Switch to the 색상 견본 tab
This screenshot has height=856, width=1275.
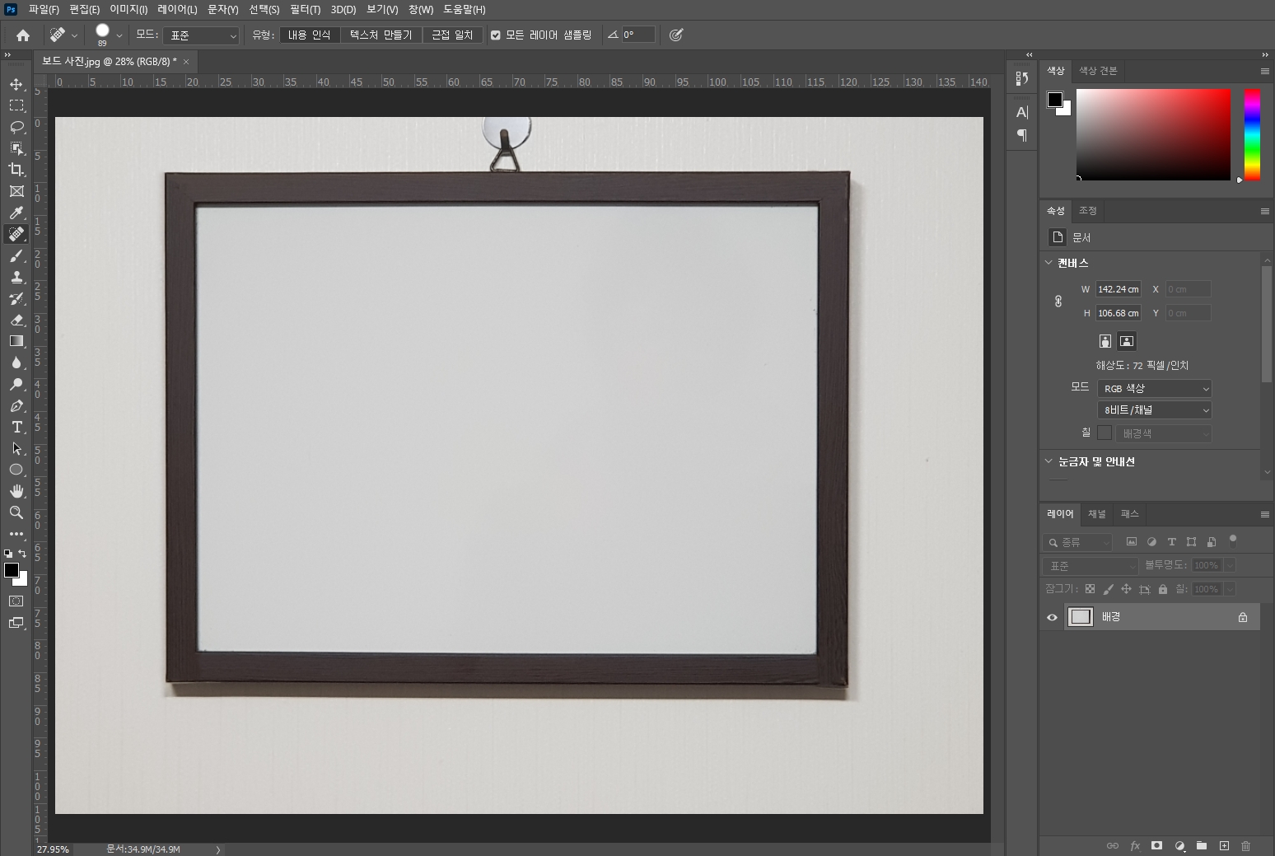pyautogui.click(x=1098, y=71)
